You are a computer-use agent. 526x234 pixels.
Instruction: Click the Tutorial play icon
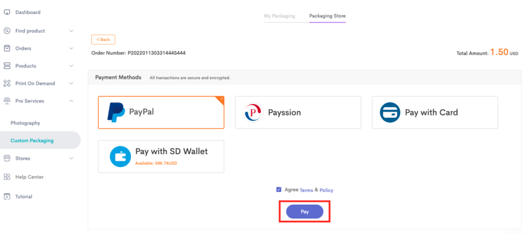[x=7, y=197]
